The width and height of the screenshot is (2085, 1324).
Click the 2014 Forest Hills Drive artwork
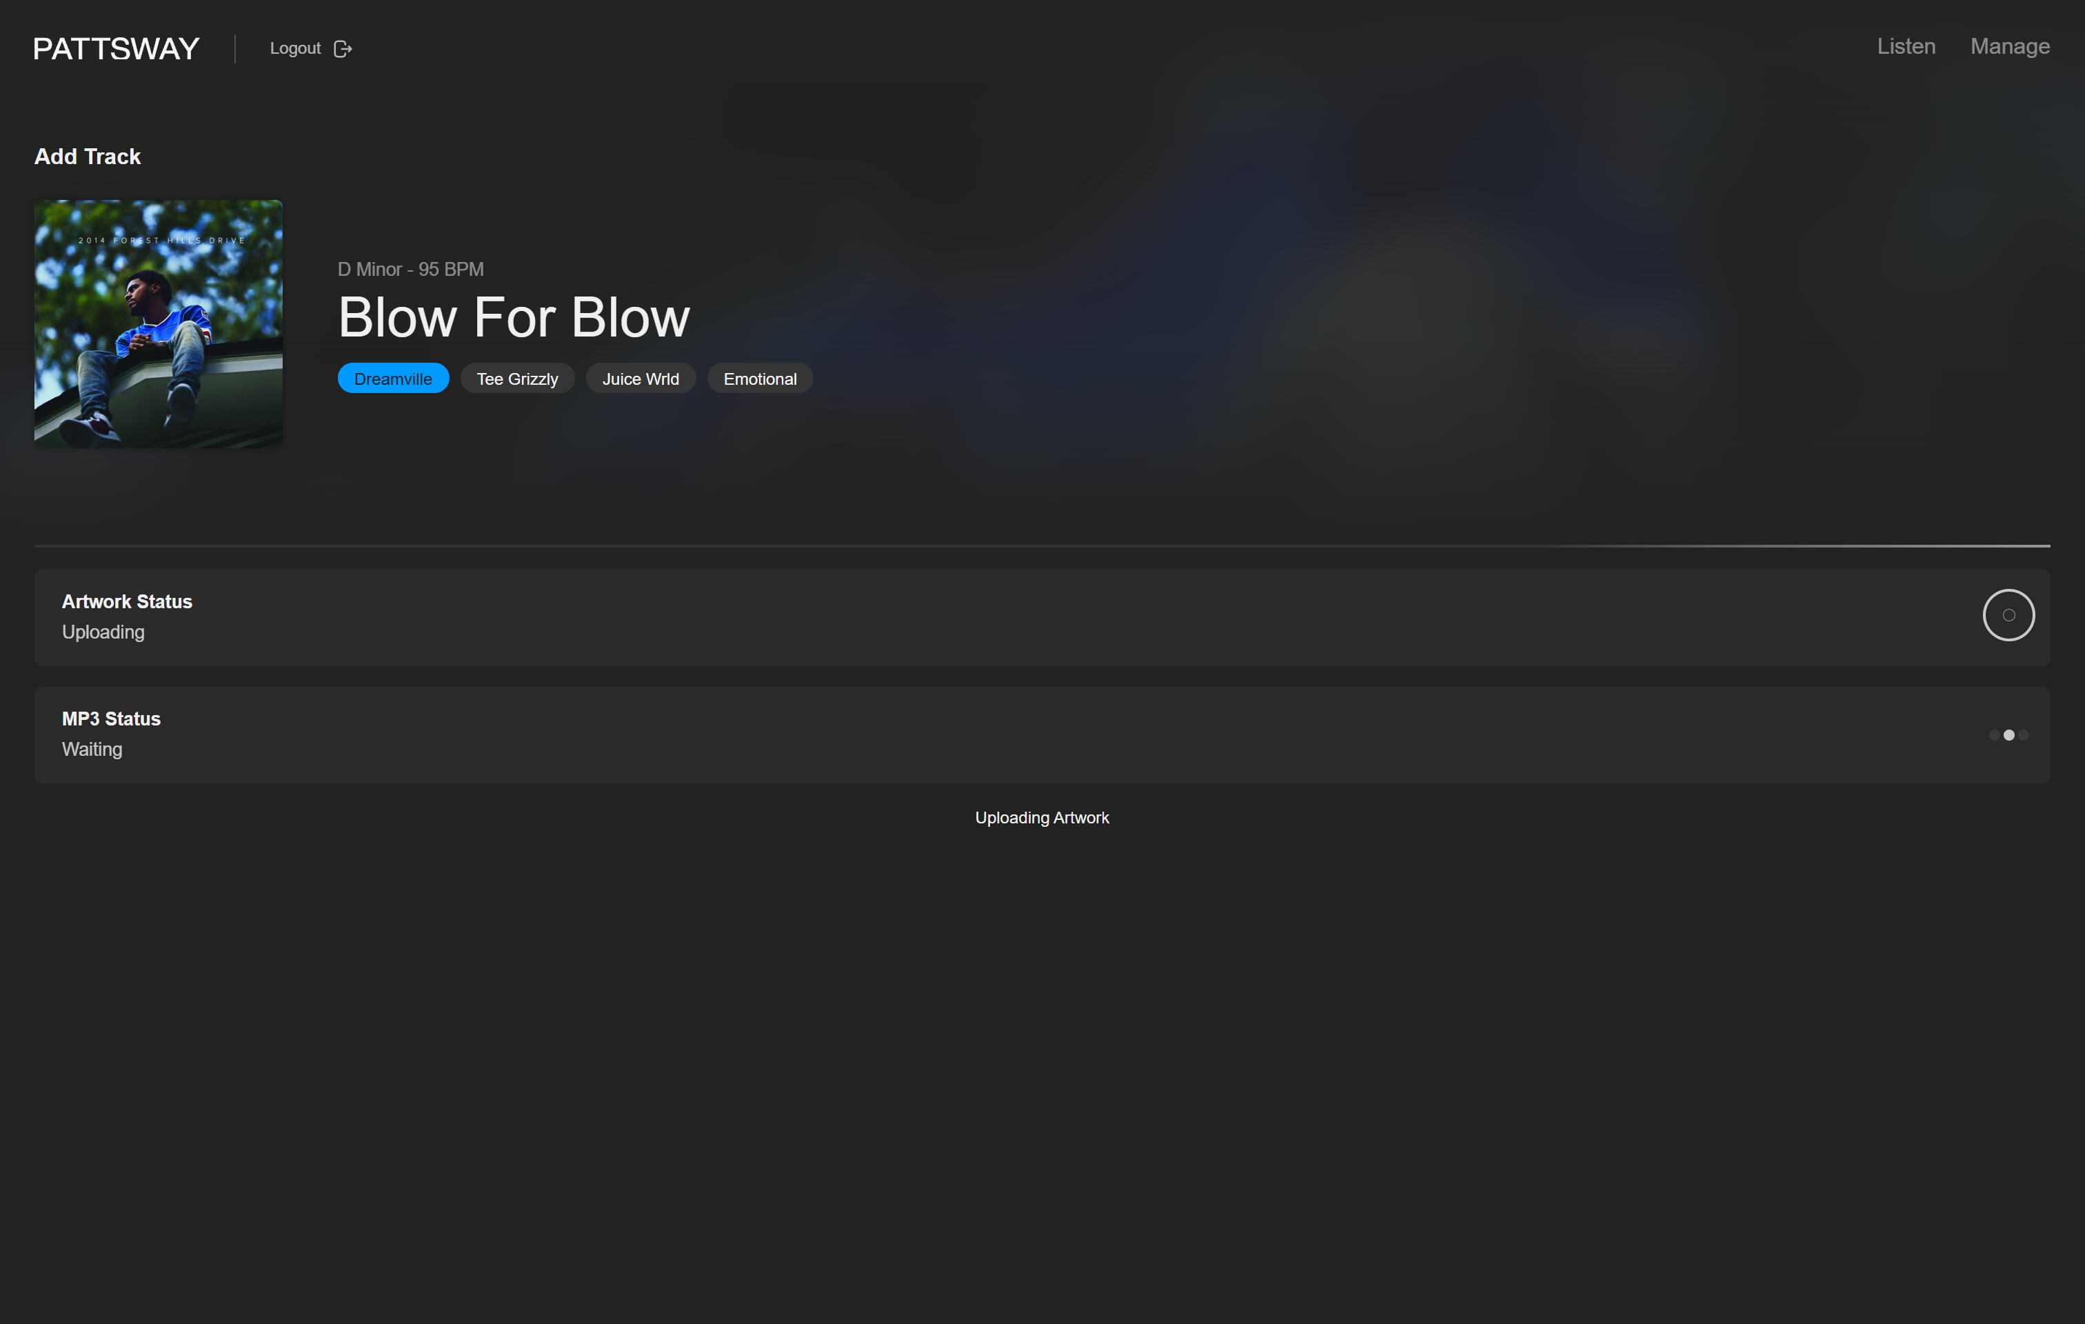click(x=158, y=323)
